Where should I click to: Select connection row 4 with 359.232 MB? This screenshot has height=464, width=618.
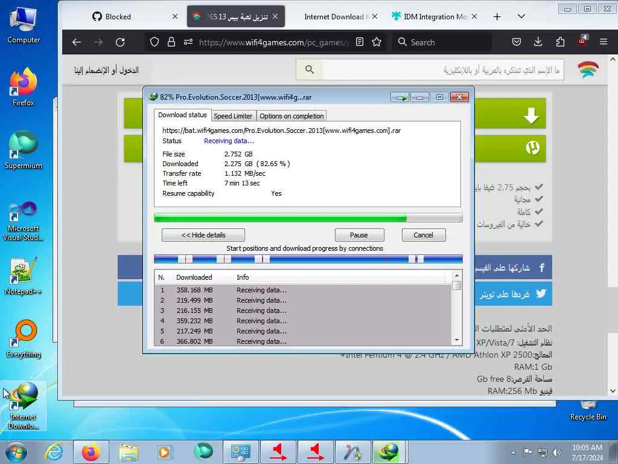click(x=303, y=321)
